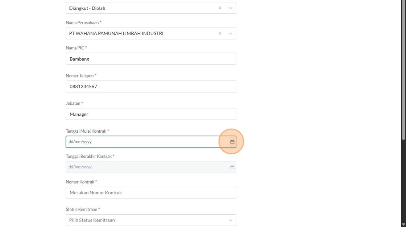This screenshot has width=406, height=227.
Task: Click the Tanggal Berakhir Kontrak calendar icon
Action: [232, 167]
